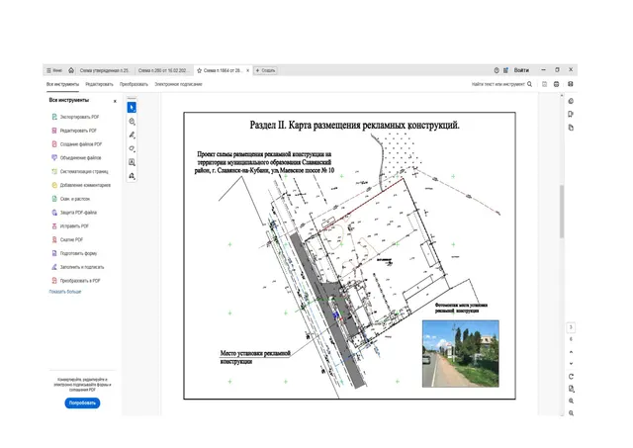Screen dimensions: 633x448
Task: Open page display options icon
Action: 571,389
